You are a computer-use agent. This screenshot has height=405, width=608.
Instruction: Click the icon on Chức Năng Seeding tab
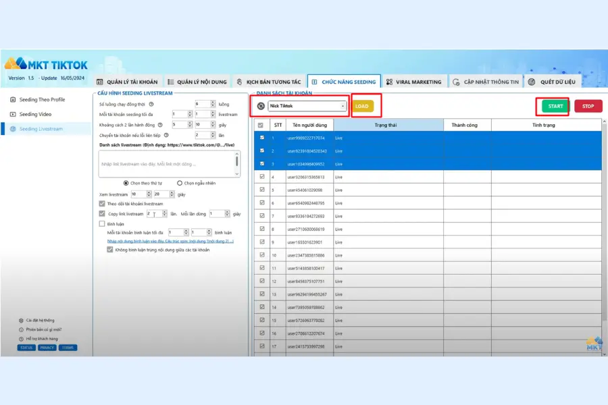(314, 82)
